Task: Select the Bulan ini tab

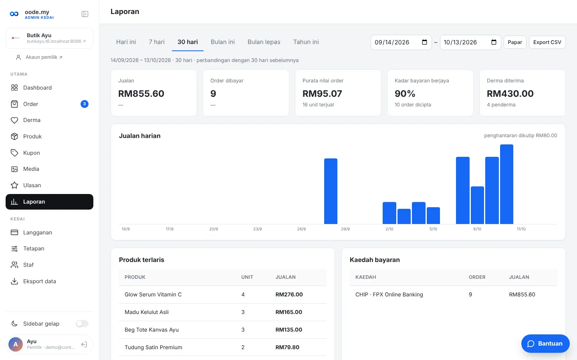Action: [x=223, y=42]
